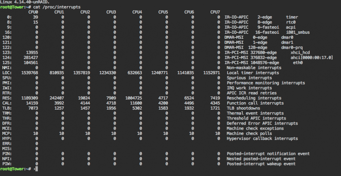Click the CAL value 11600 for CPU4
Viewport: 341px width, 176px height.
pyautogui.click(x=136, y=103)
